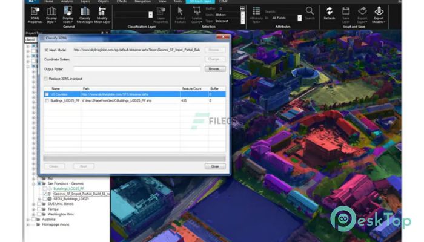Open 3DML Properties in the ribbon

pyautogui.click(x=35, y=15)
